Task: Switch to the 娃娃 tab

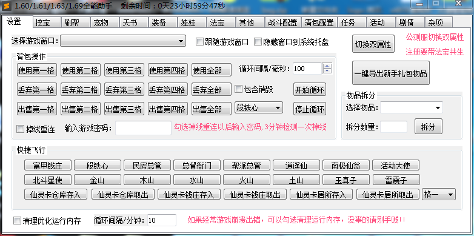Action: (x=192, y=22)
